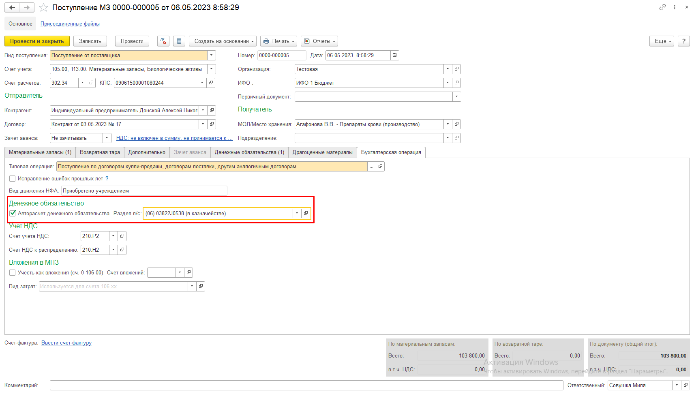Open Вид затрат item form icon
This screenshot has width=696, height=394.
[201, 286]
